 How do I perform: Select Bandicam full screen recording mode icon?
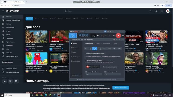(95, 48)
